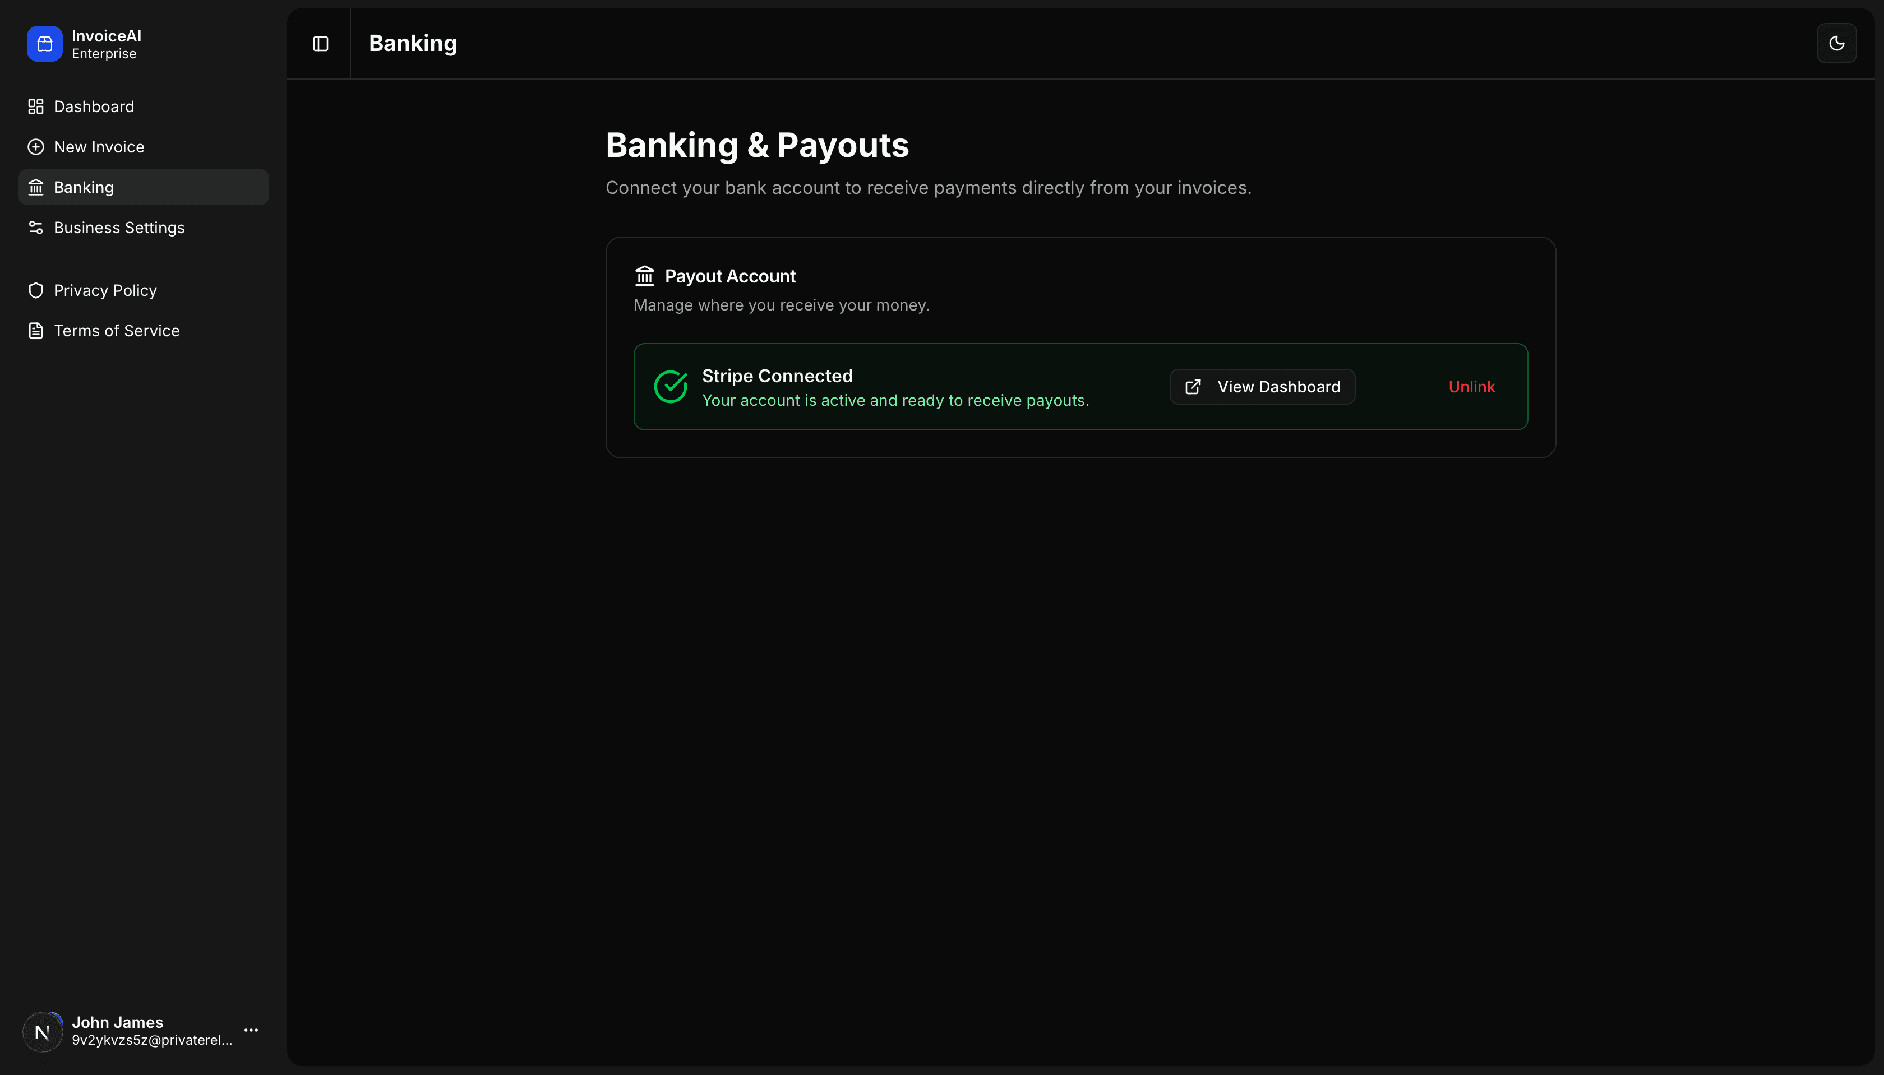This screenshot has height=1075, width=1884.
Task: Switch to the Banking section in sidebar
Action: (x=84, y=187)
